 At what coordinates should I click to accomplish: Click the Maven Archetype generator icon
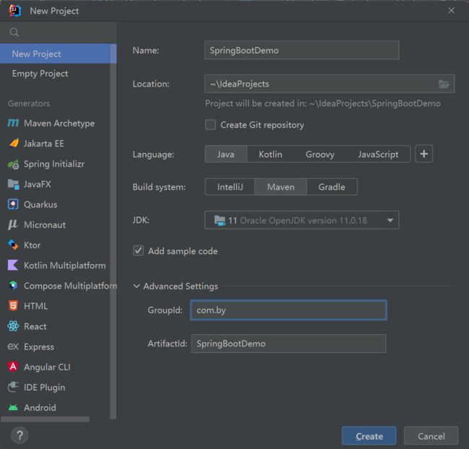[13, 123]
